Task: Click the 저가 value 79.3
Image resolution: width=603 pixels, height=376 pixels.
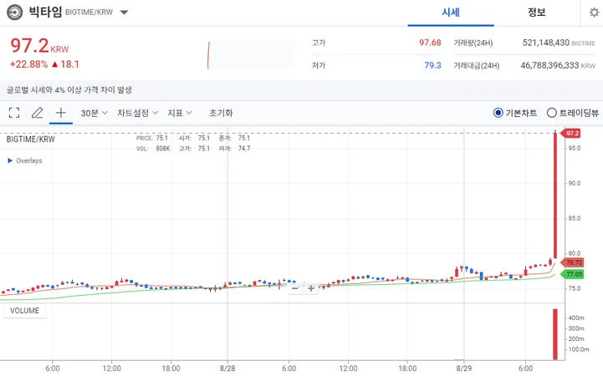Action: tap(432, 65)
